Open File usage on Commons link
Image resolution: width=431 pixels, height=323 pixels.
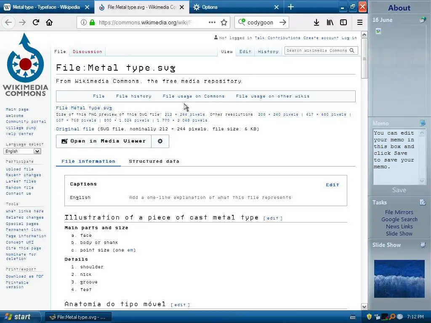[194, 96]
